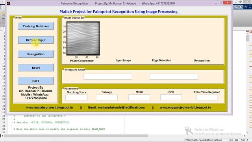Click editor vertical scrollbar up arrow
Image resolution: width=252 pixels, height=142 pixels.
coord(247,33)
